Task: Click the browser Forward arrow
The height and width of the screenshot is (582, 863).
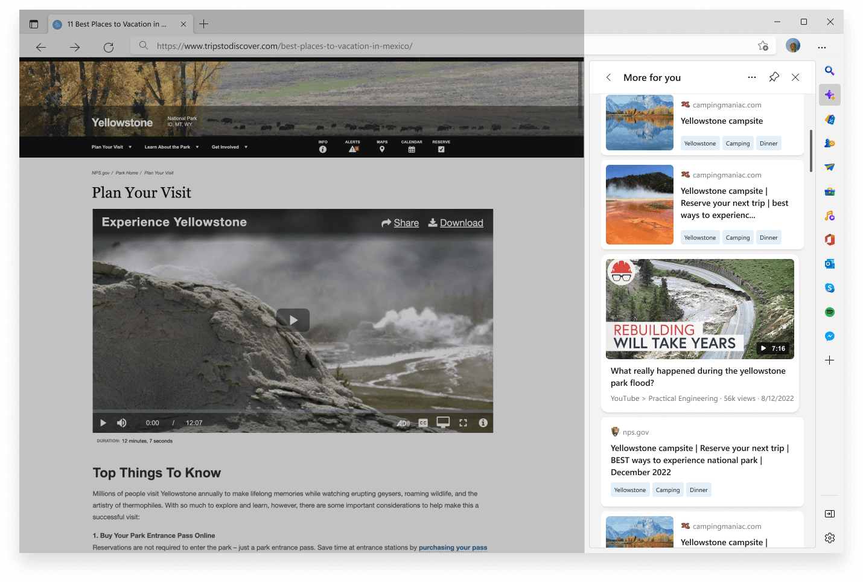Action: point(75,47)
